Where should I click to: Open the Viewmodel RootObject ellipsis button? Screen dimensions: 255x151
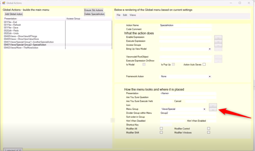point(218,57)
